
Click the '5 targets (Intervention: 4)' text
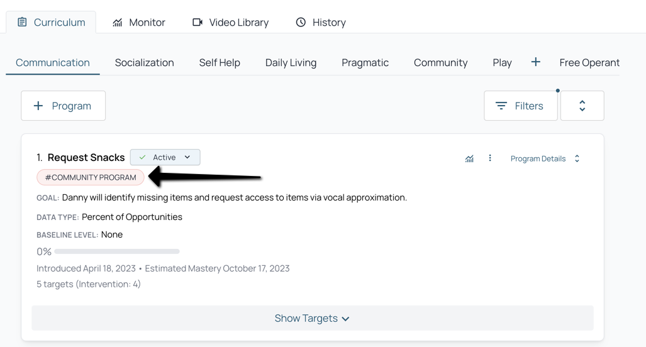pos(89,284)
